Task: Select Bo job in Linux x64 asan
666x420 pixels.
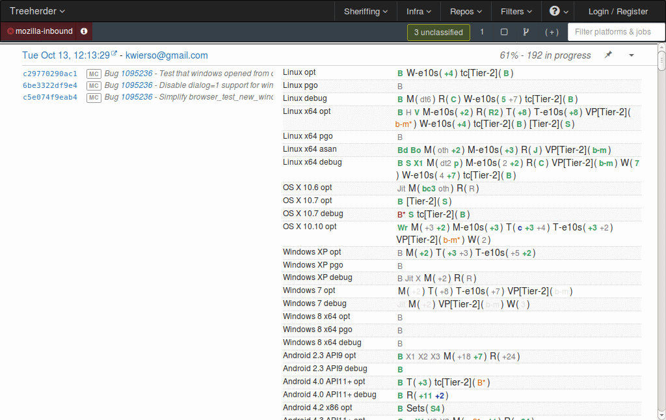Action: (416, 150)
